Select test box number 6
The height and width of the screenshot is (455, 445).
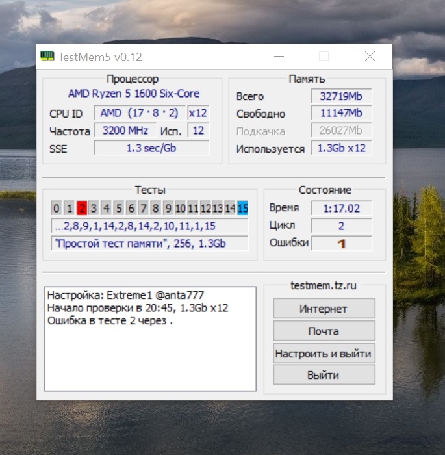pos(131,208)
